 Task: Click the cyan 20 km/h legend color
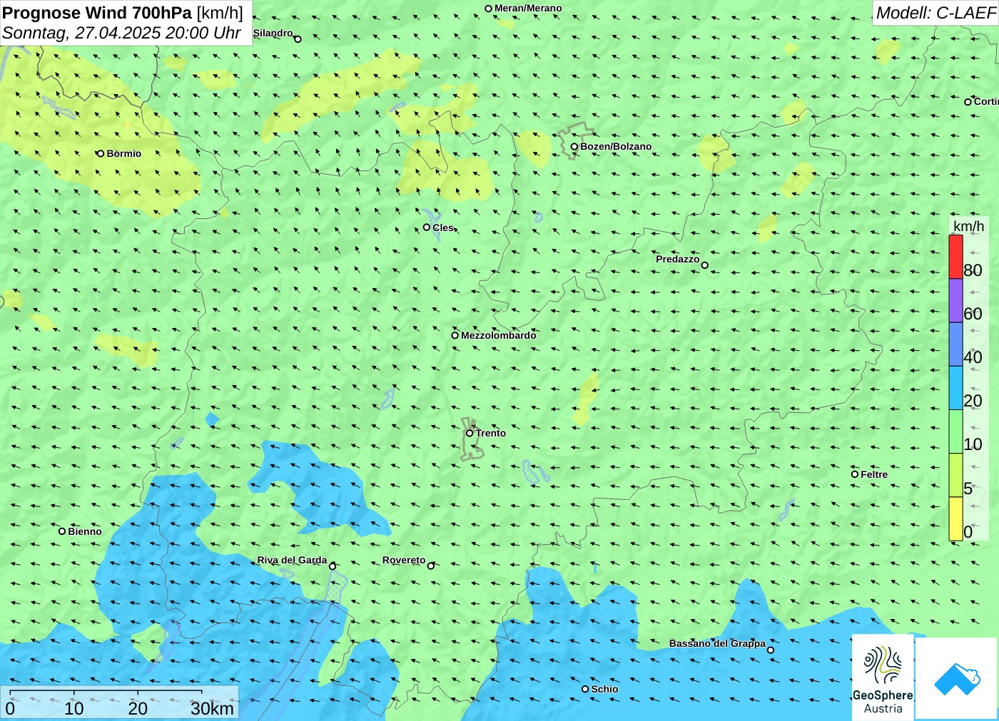(955, 388)
